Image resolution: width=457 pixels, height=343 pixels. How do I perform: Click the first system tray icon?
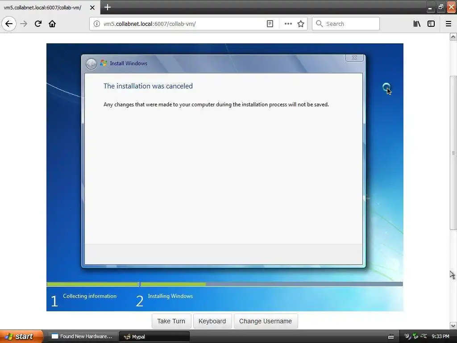407,336
